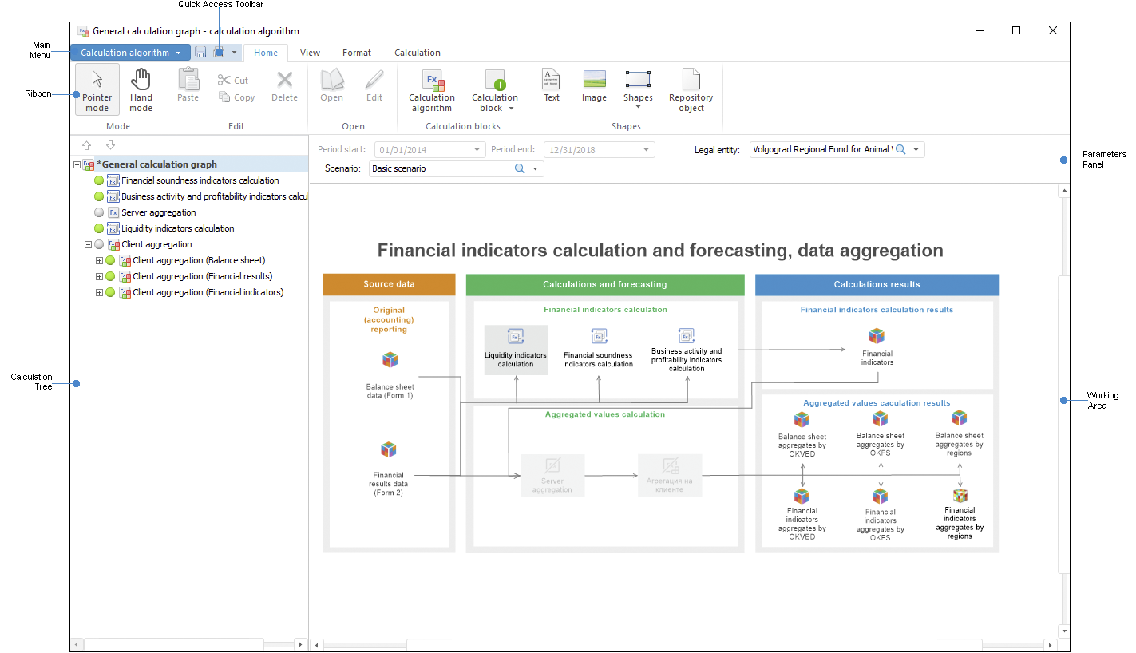This screenshot has height=653, width=1136.
Task: Switch to the Format ribbon tab
Action: coord(357,53)
